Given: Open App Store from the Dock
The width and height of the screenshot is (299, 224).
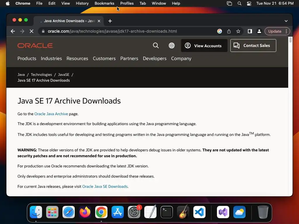Looking at the screenshot, I should [x=118, y=212].
